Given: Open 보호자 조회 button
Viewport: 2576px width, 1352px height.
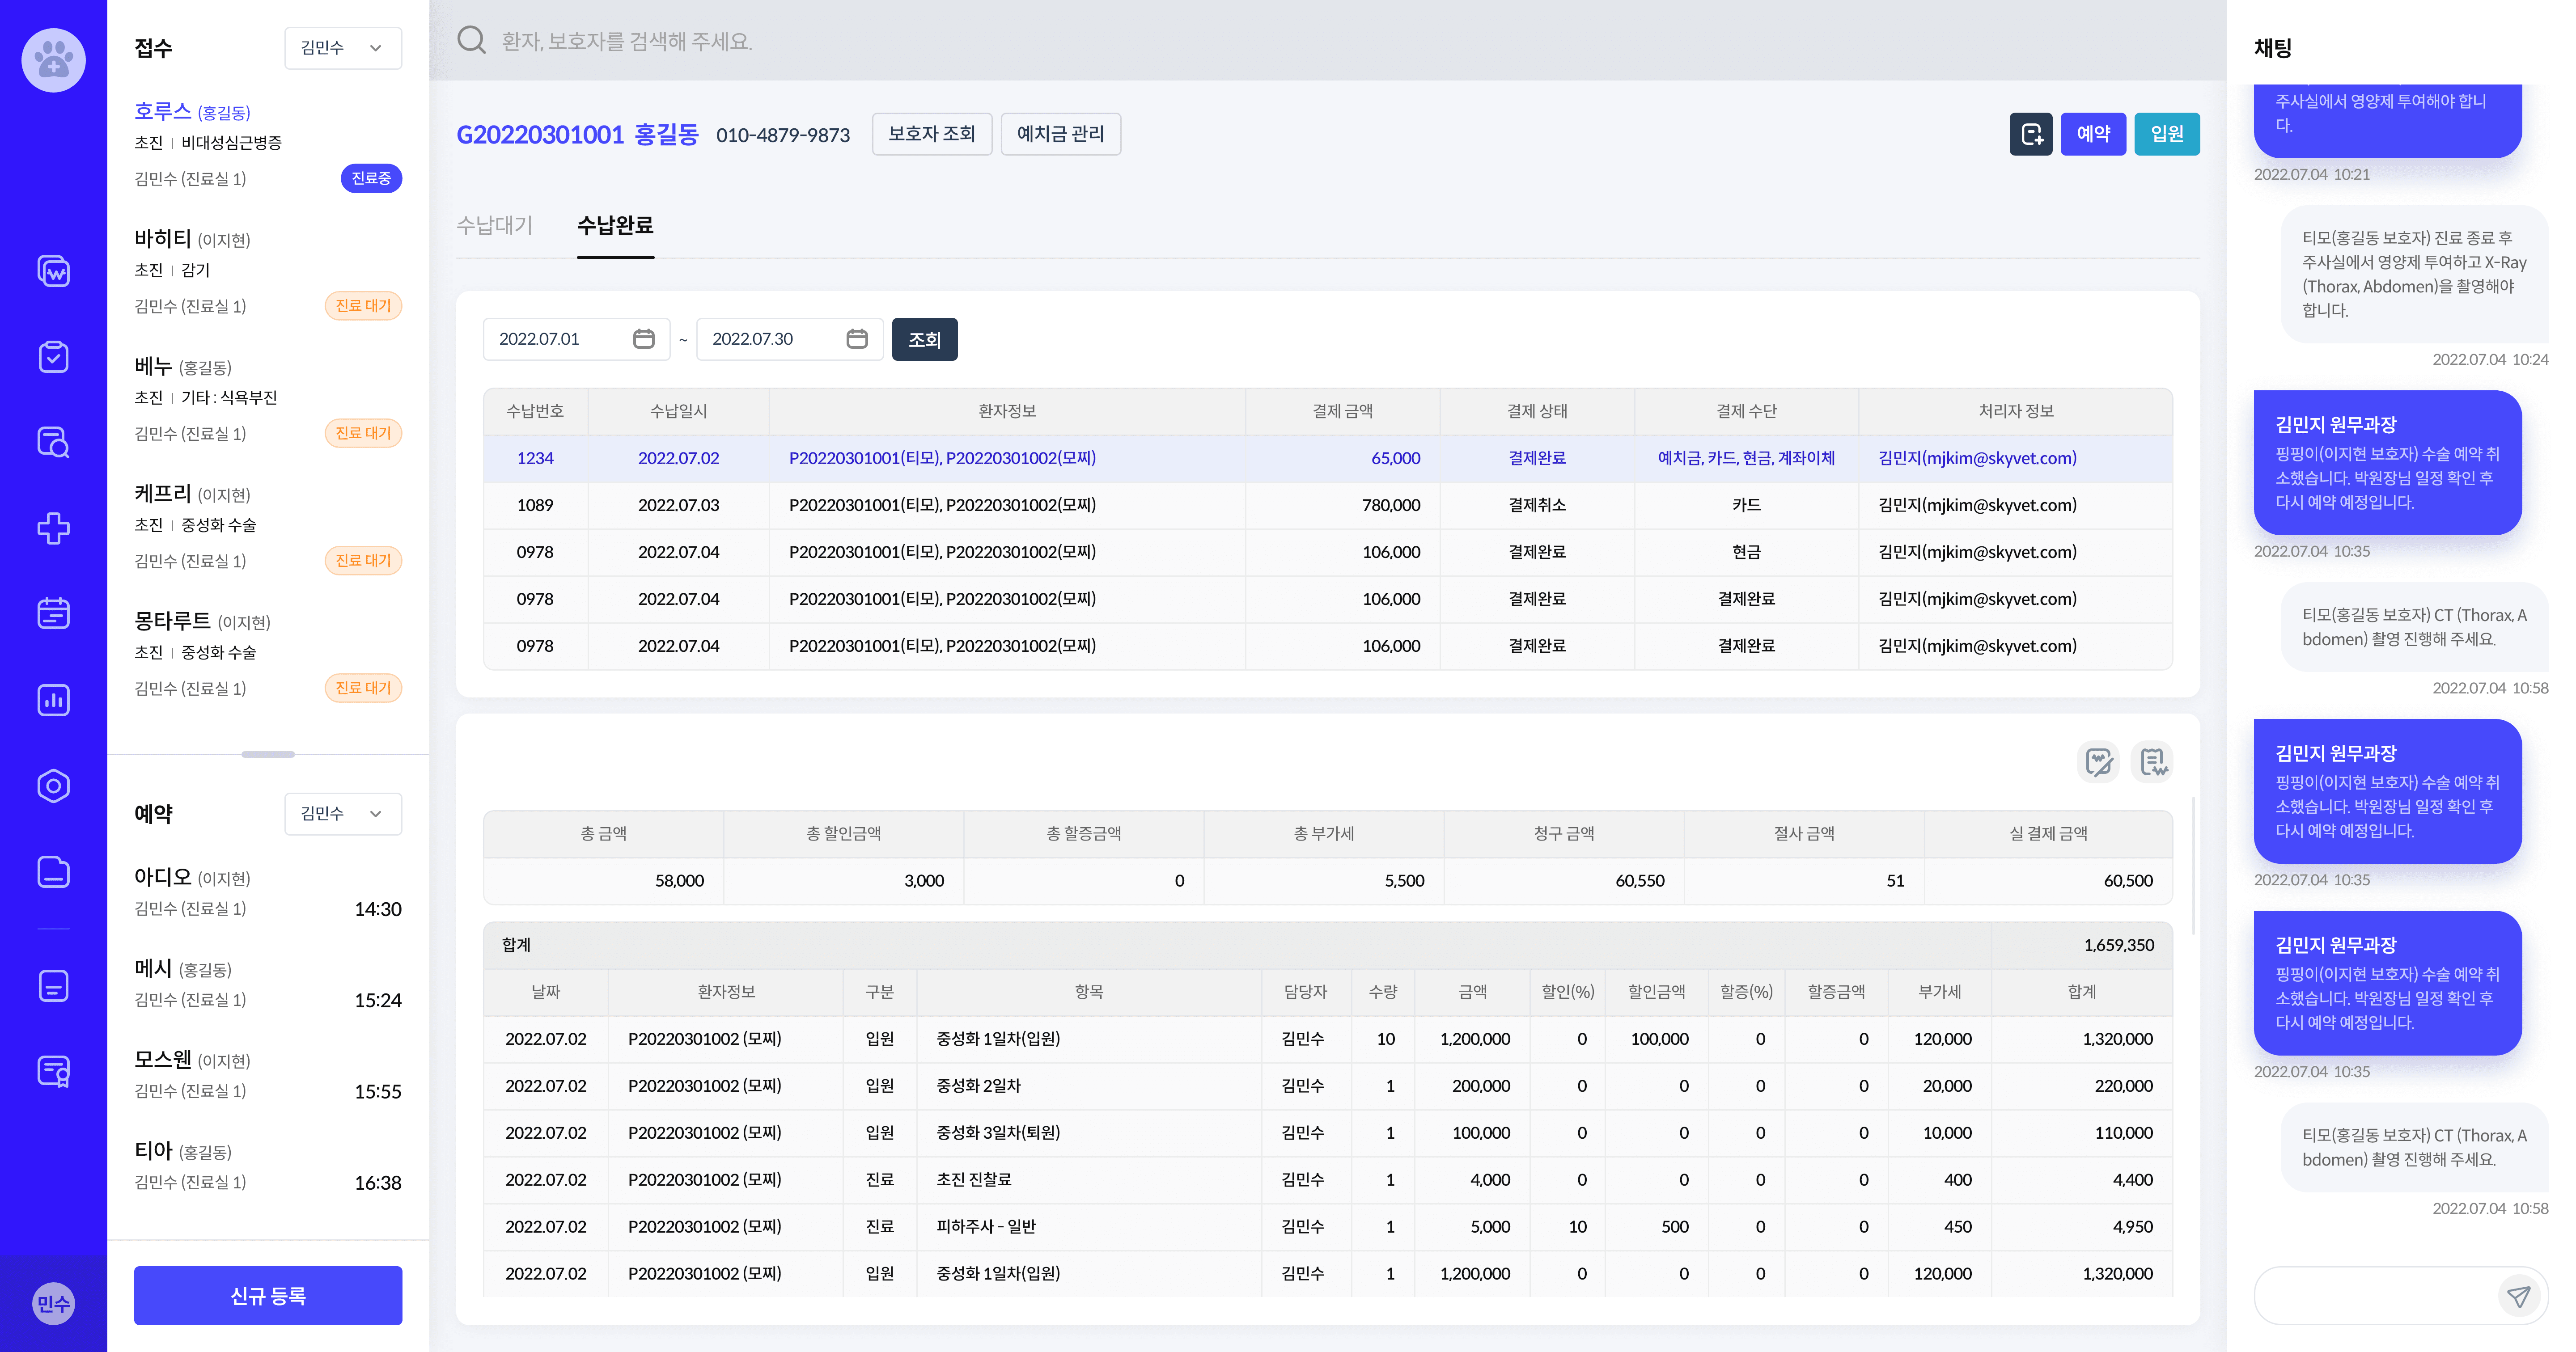Looking at the screenshot, I should click(931, 134).
